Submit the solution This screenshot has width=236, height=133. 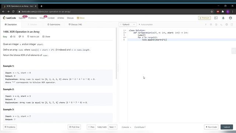(227, 127)
